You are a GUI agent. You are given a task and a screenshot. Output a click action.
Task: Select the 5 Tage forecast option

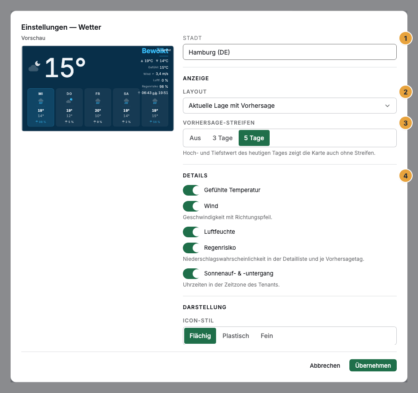point(254,138)
